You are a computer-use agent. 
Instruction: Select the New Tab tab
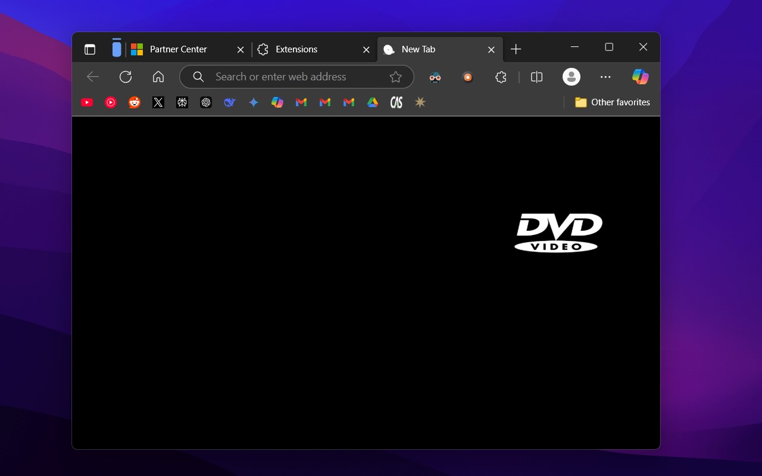[x=440, y=49]
